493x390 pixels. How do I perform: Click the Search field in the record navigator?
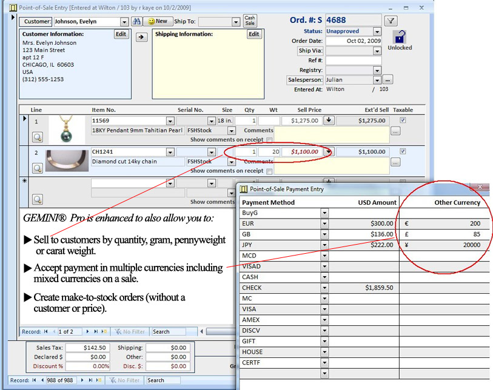tap(164, 380)
